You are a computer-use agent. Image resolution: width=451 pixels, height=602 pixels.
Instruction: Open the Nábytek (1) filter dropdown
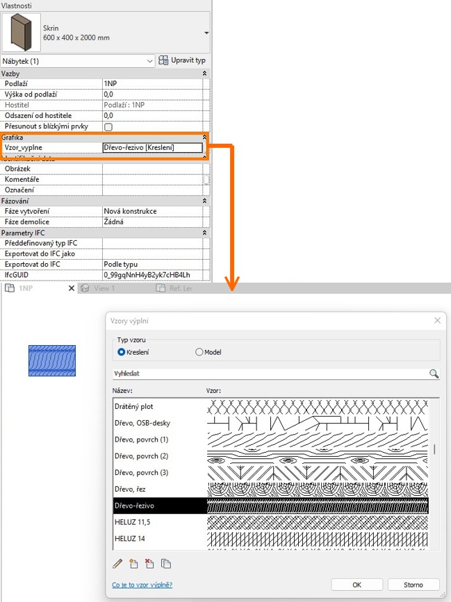(x=150, y=61)
